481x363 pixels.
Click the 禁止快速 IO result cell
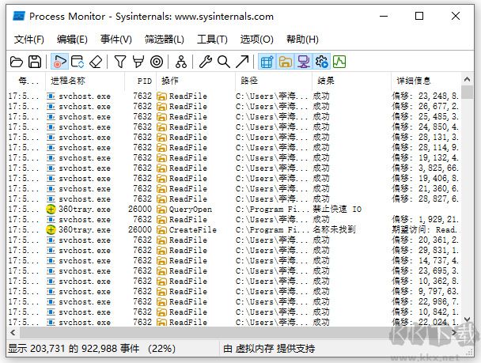pos(337,209)
